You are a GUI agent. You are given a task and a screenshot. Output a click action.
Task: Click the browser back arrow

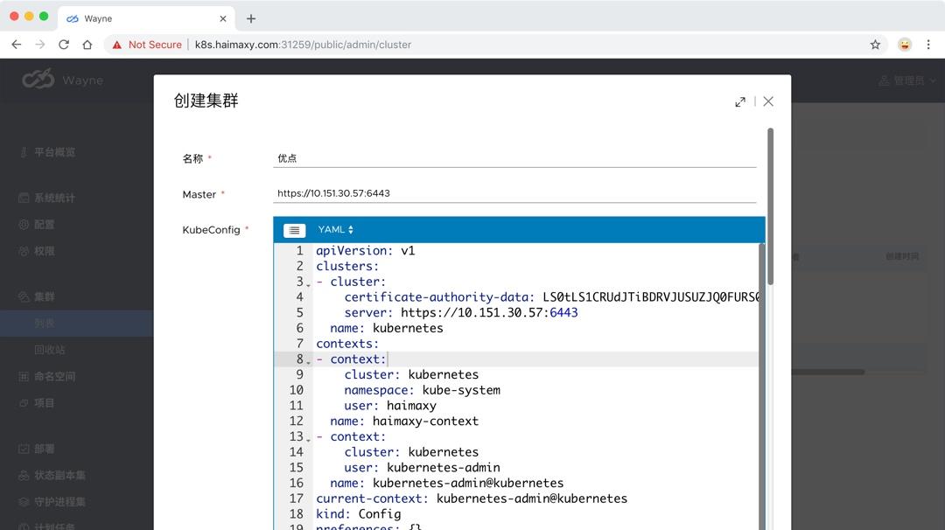coord(17,45)
